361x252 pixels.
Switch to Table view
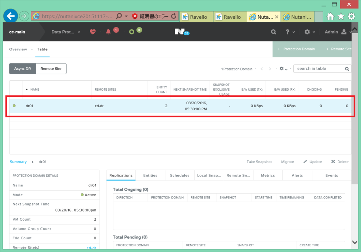[42, 49]
